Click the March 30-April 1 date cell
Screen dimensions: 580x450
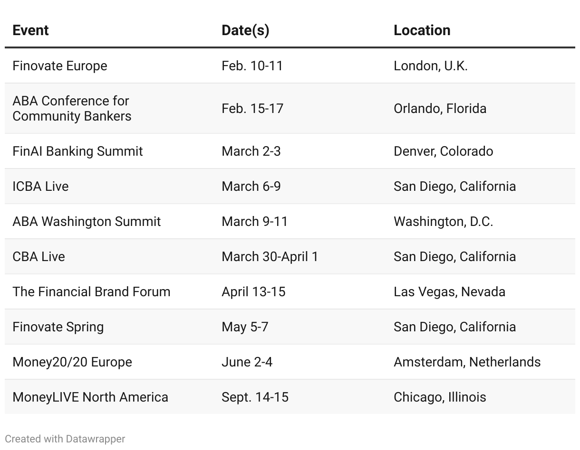tap(270, 257)
